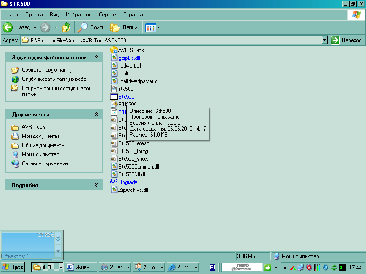The height and width of the screenshot is (274, 366).
Task: Go up one folder level
Action: pos(66,27)
